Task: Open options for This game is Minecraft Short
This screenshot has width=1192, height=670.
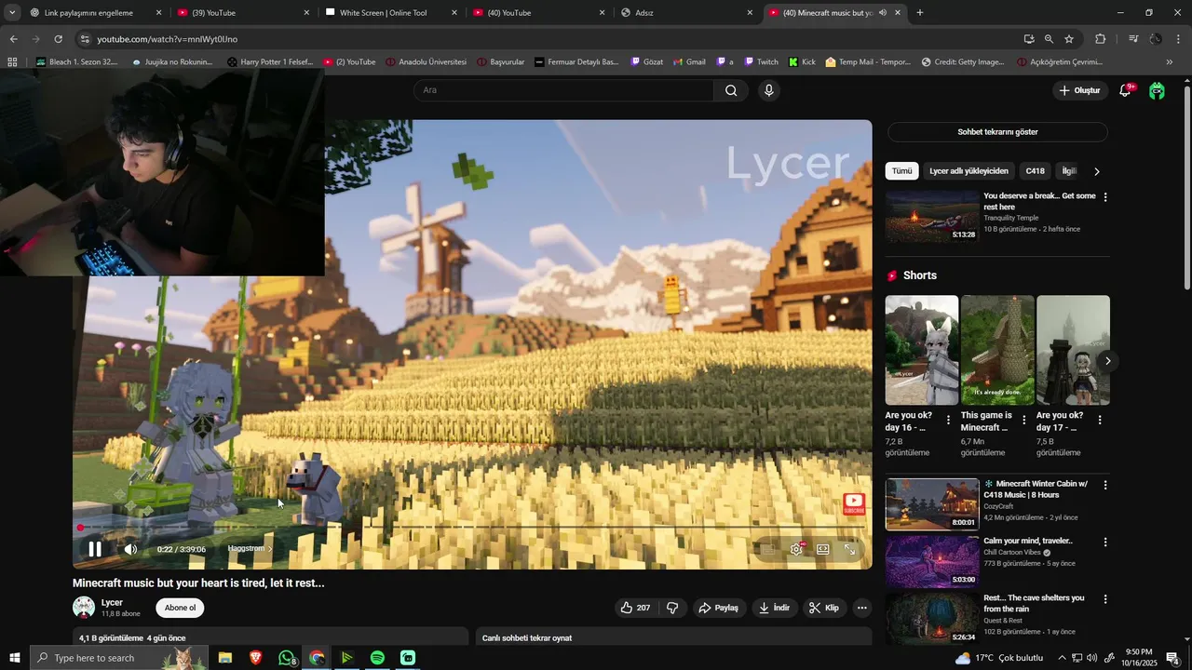Action: tap(1024, 421)
